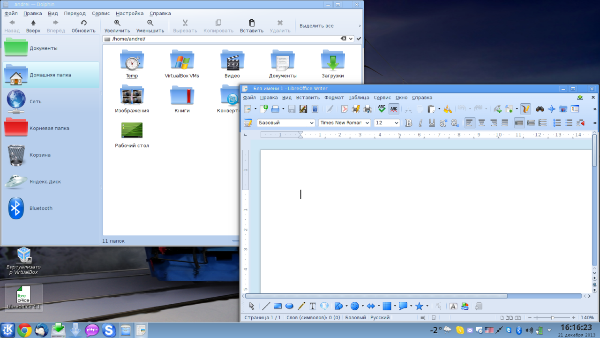Click the Clone Formatting paintbrush icon

point(448,109)
